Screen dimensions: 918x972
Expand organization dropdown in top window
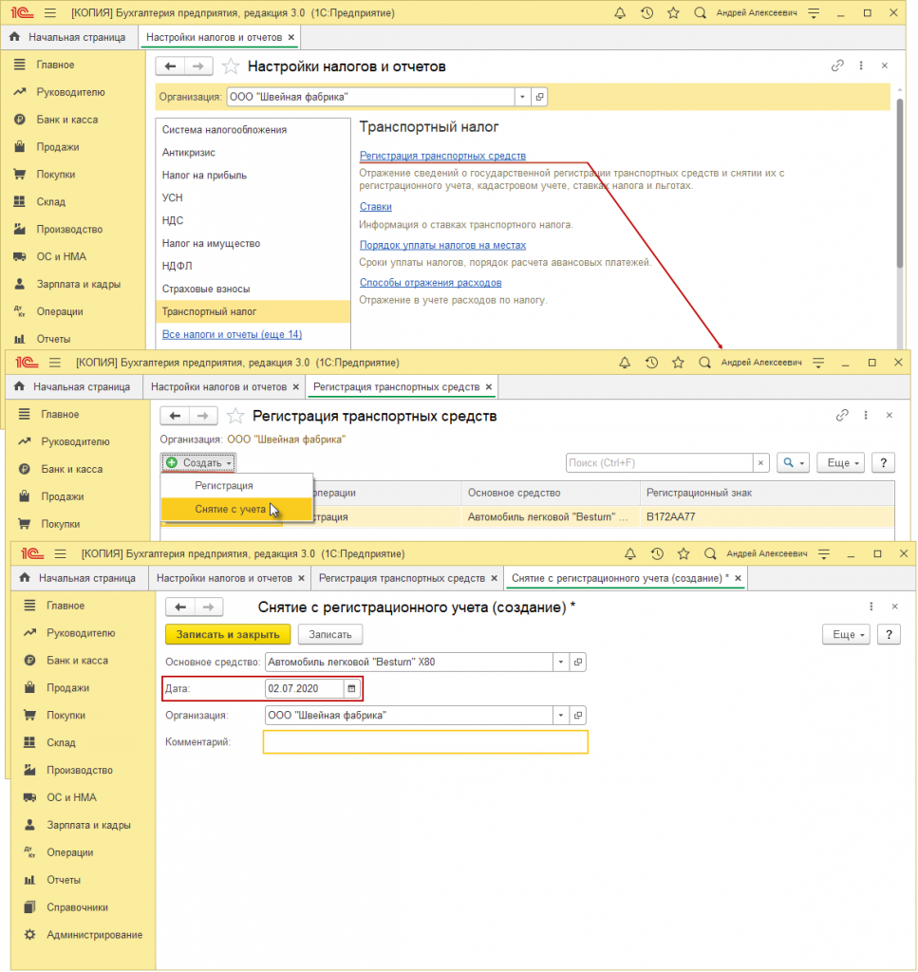(522, 97)
